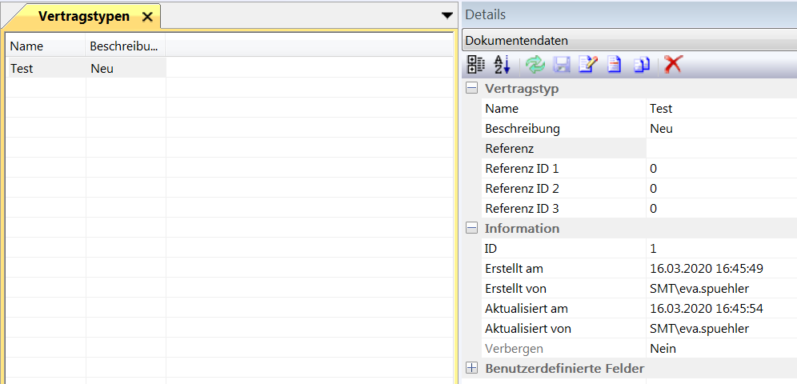The image size is (797, 384).
Task: Select the Vertragstypen tab
Action: tap(83, 16)
